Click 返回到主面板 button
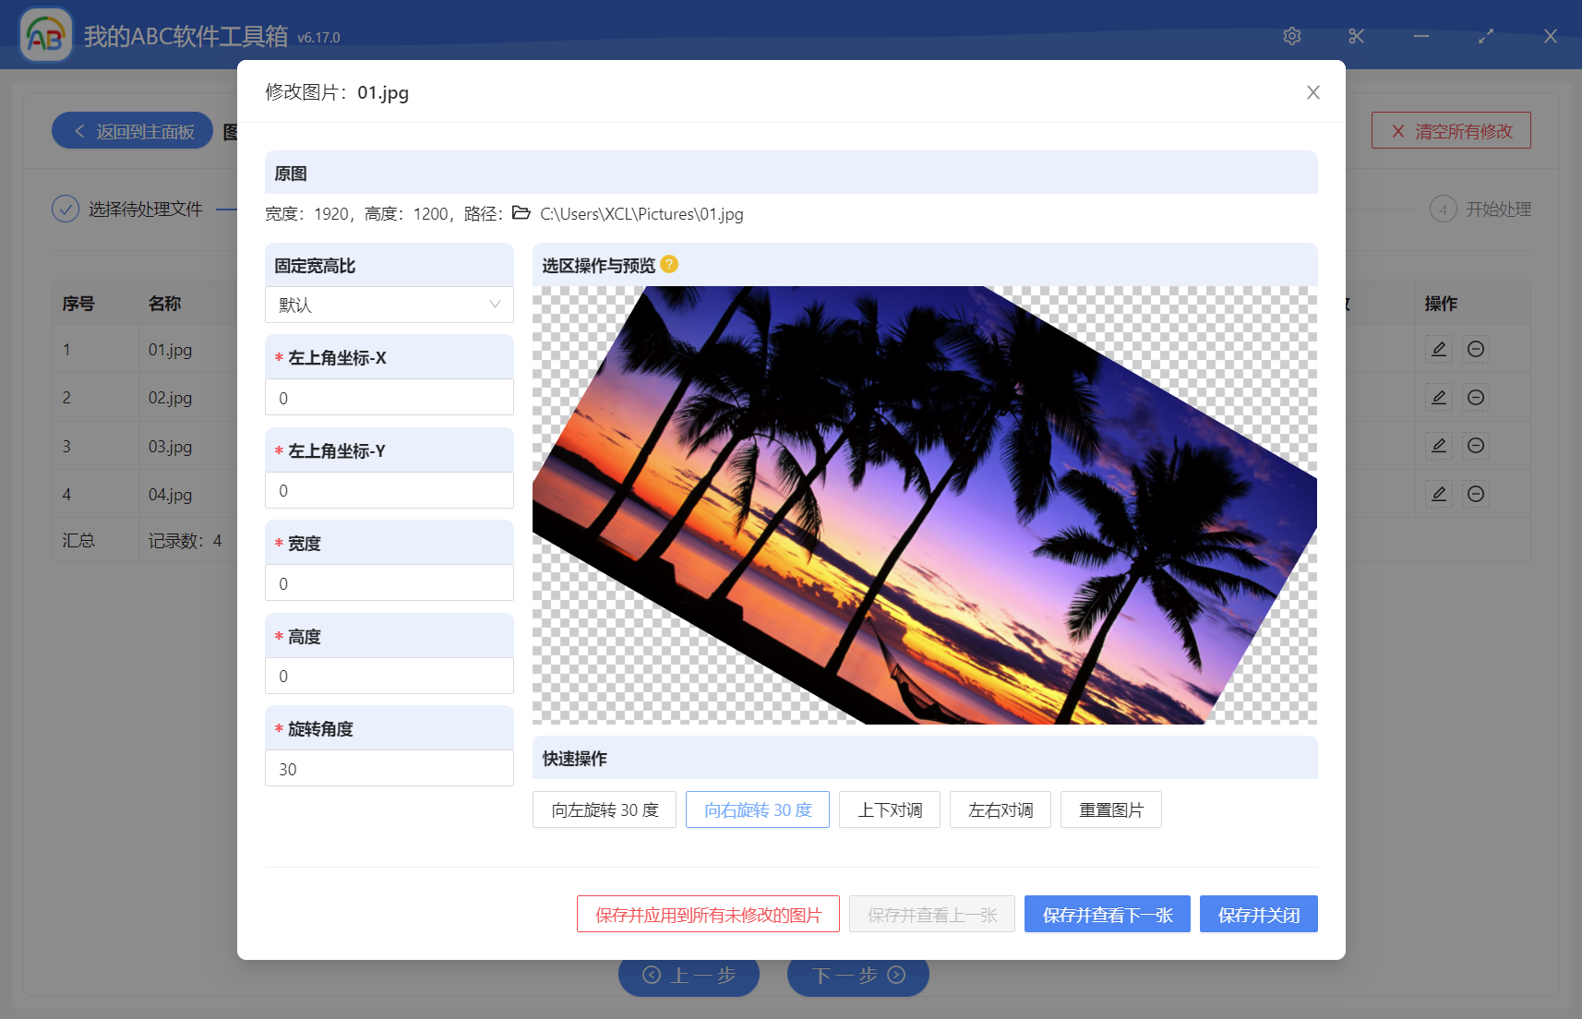 [x=133, y=131]
